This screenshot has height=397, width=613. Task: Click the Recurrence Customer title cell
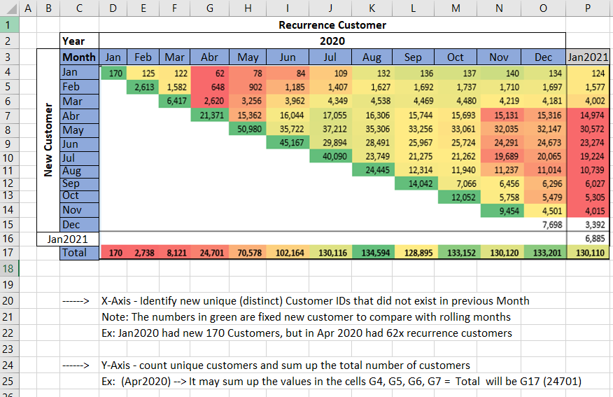[x=332, y=25]
